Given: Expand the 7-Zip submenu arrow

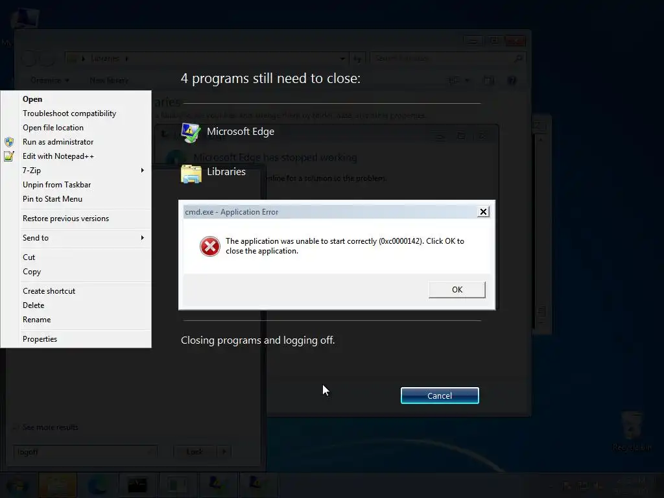Looking at the screenshot, I should (x=142, y=171).
